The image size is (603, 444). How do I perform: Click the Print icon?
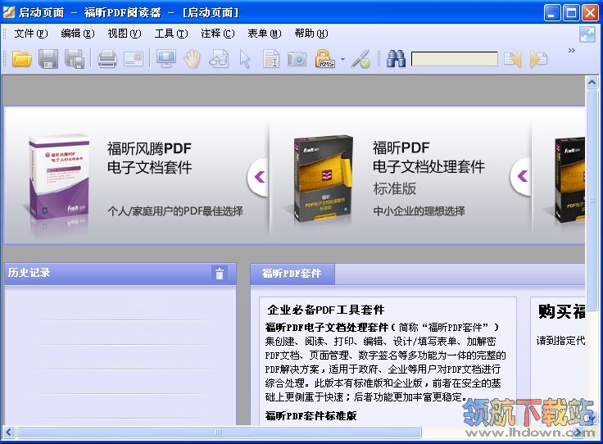(x=107, y=59)
